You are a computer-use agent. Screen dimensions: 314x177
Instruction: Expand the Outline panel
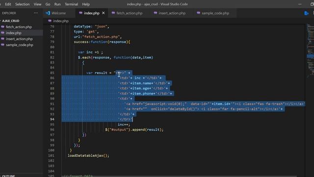coord(9,176)
